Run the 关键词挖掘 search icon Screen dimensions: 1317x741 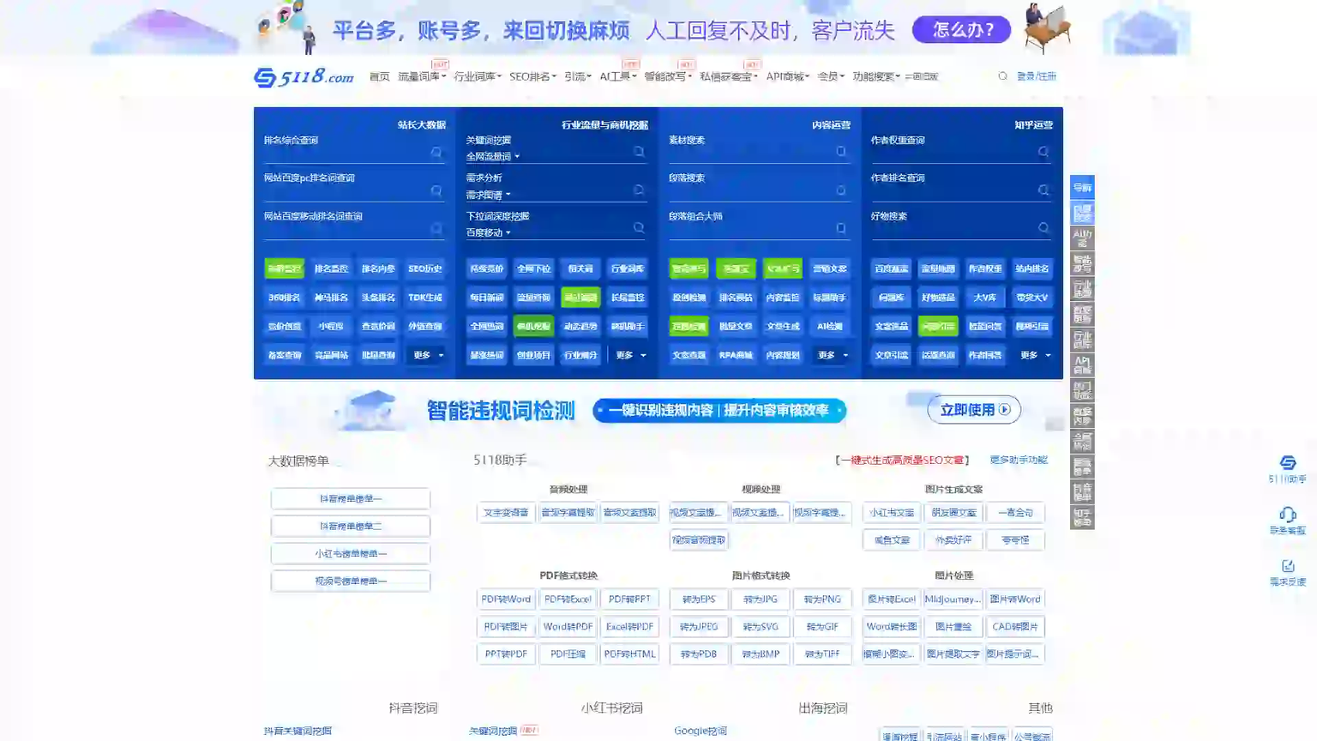(639, 152)
